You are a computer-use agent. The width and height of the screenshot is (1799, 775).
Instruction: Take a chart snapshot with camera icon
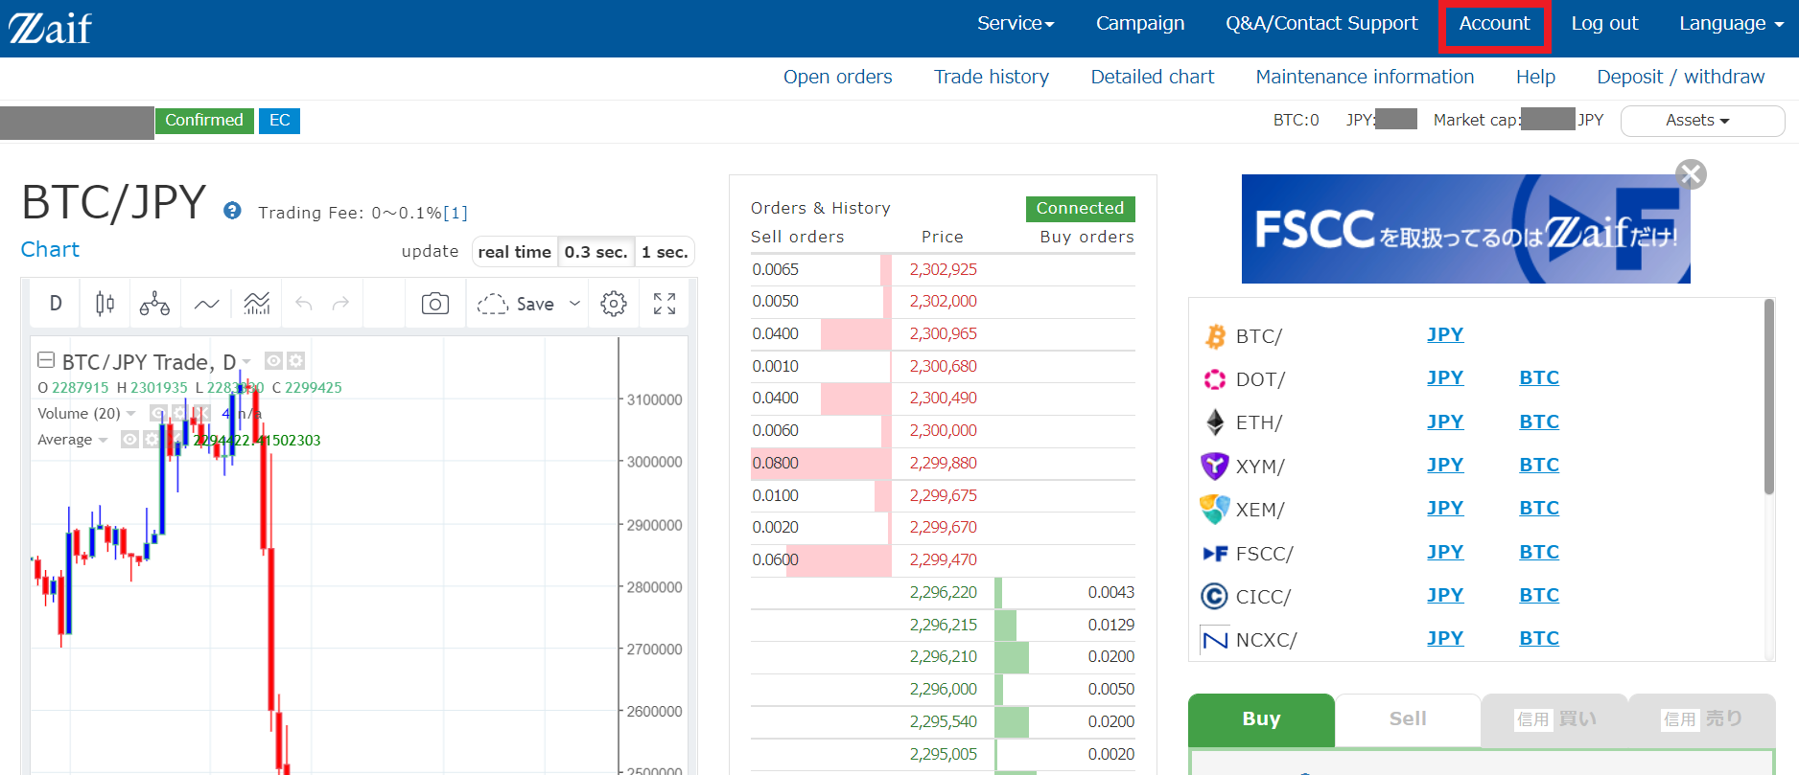pos(435,304)
